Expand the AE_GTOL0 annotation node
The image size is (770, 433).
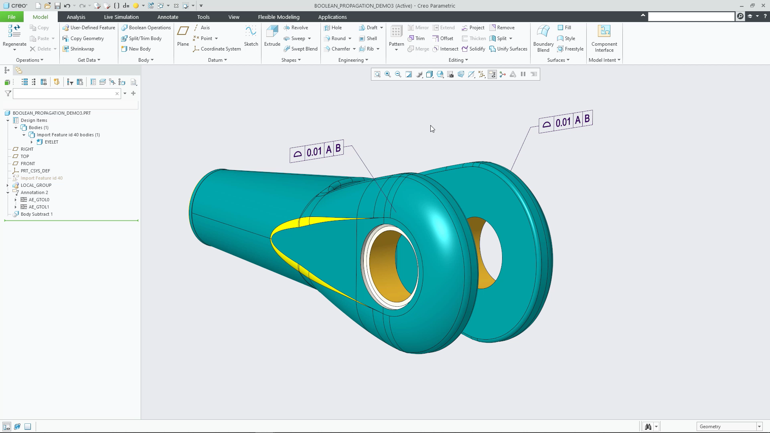point(16,200)
